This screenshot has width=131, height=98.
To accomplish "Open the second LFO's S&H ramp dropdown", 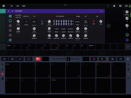I will [x=86, y=22].
